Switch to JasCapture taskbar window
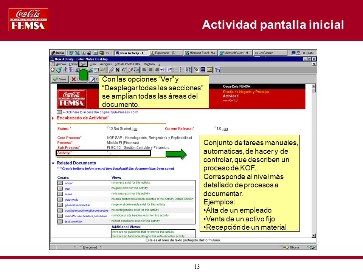Viewport: 363px width, 272px height. click(x=270, y=53)
